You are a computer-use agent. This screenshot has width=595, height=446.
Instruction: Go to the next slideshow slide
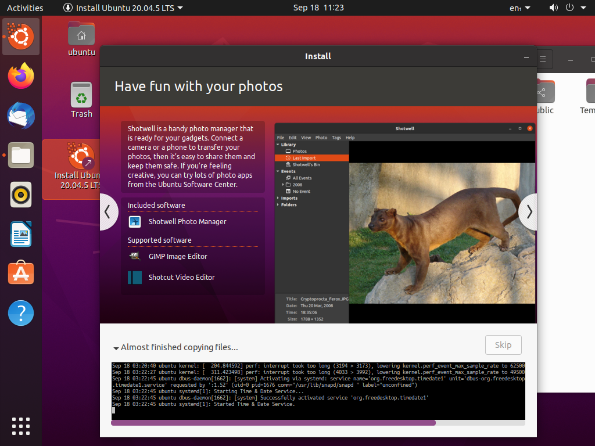pos(528,212)
